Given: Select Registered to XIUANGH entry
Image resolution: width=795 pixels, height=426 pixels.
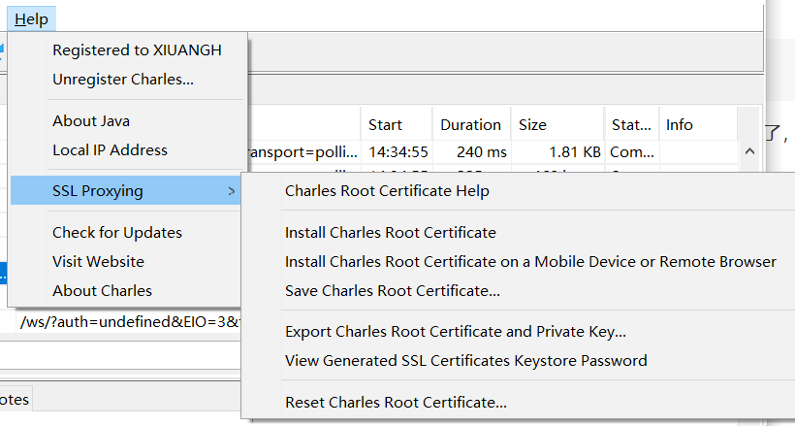Looking at the screenshot, I should pyautogui.click(x=137, y=50).
